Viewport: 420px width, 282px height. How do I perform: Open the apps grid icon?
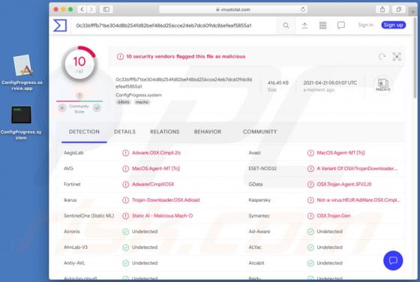click(322, 25)
